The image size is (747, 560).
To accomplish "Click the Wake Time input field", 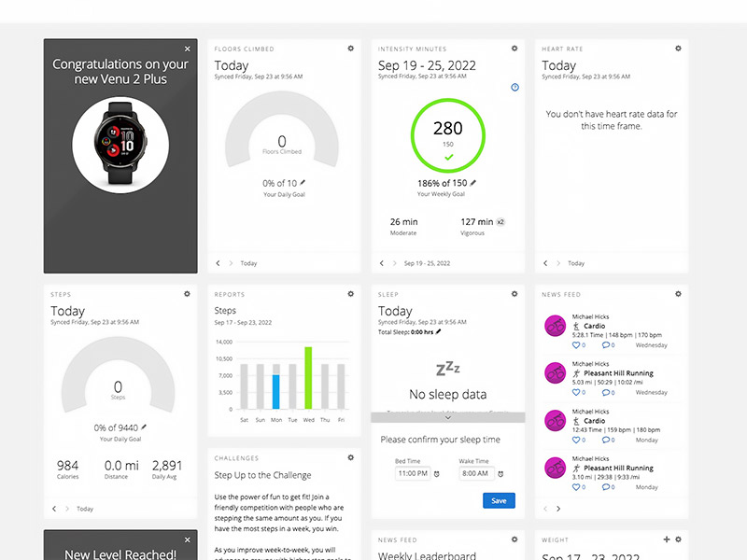I will tap(476, 473).
